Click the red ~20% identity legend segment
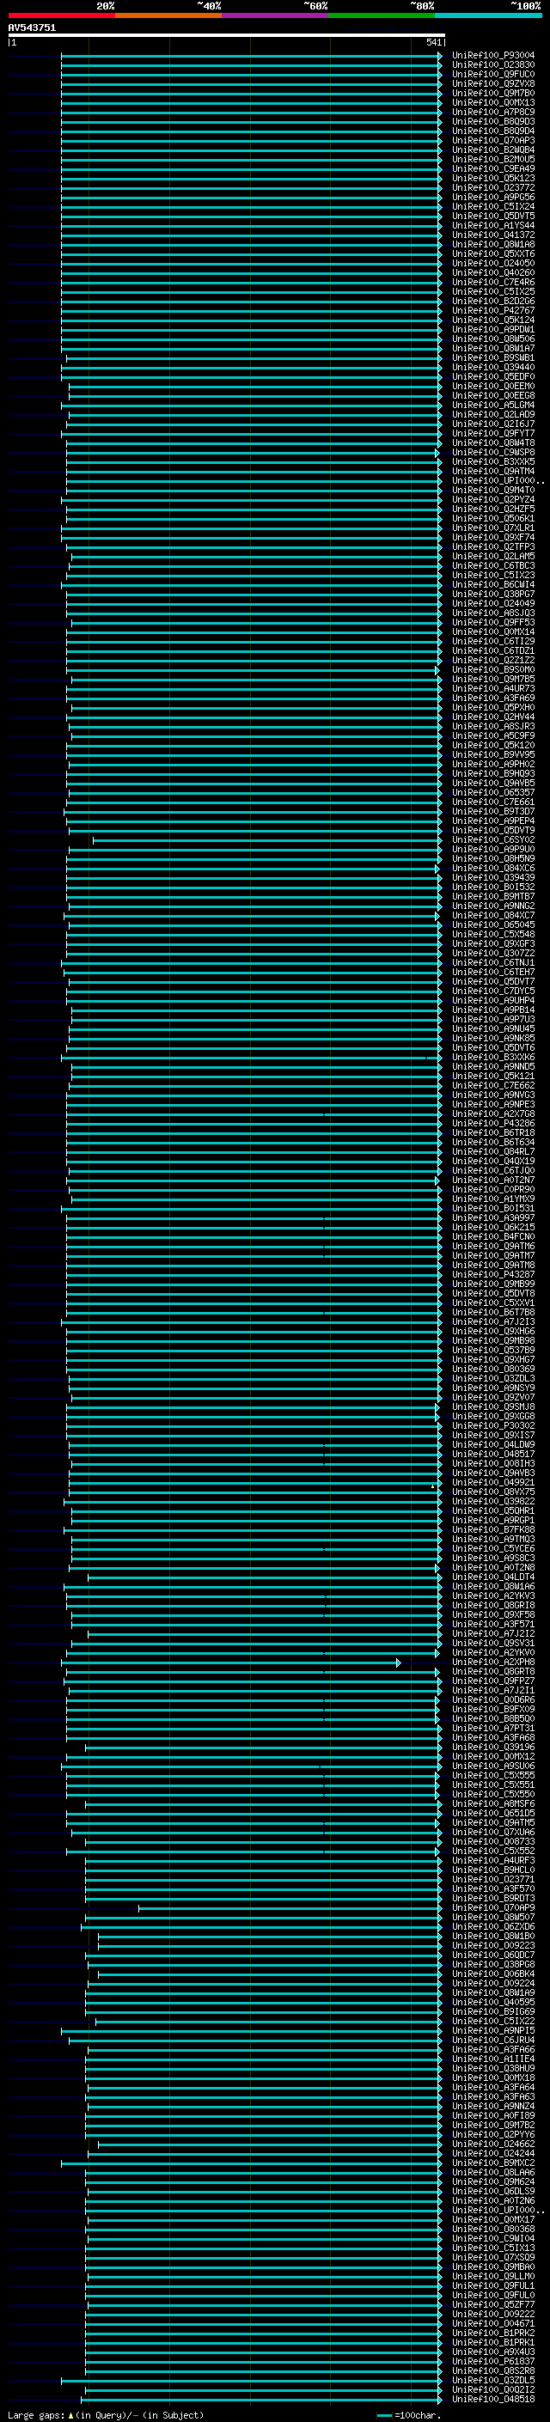Viewport: 550px width, 2422px height. coord(61,16)
